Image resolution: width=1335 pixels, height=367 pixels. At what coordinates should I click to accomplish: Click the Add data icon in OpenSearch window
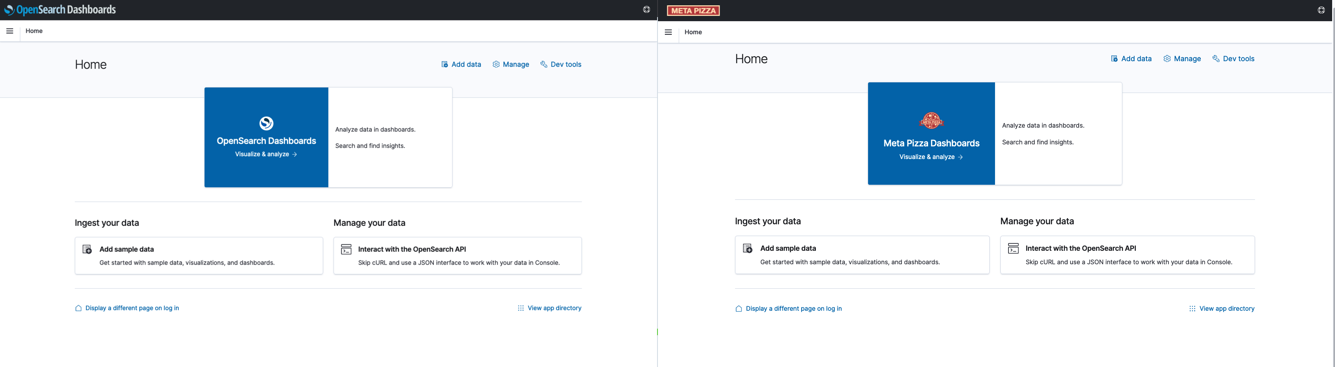click(444, 64)
